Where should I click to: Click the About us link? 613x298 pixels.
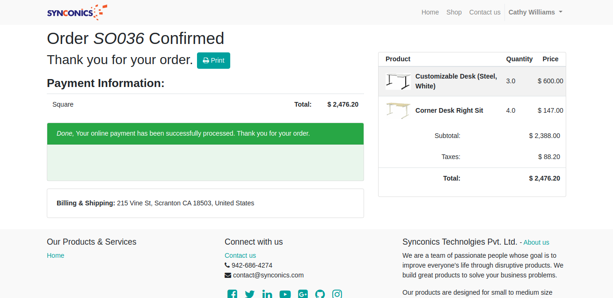(536, 242)
